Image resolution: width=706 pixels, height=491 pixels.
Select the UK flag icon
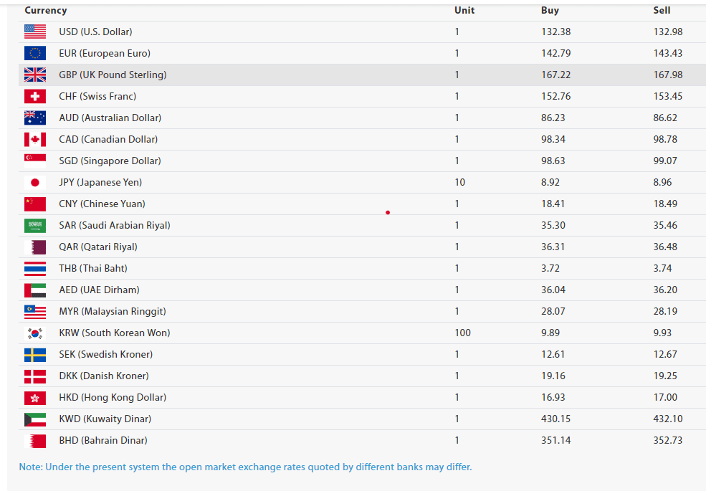(x=34, y=75)
